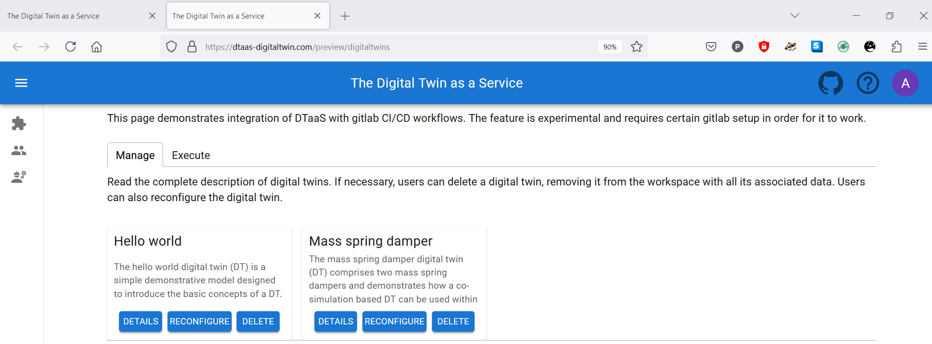Open Details for Hello world
Image resolution: width=932 pixels, height=344 pixels.
[x=141, y=321]
